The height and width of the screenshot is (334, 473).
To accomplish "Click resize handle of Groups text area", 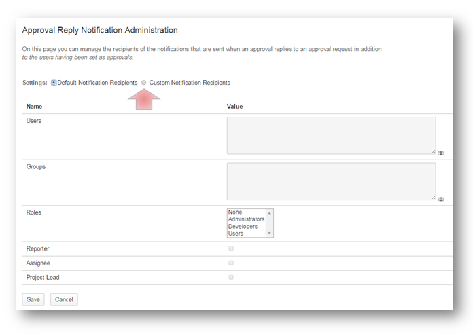I will [x=433, y=198].
